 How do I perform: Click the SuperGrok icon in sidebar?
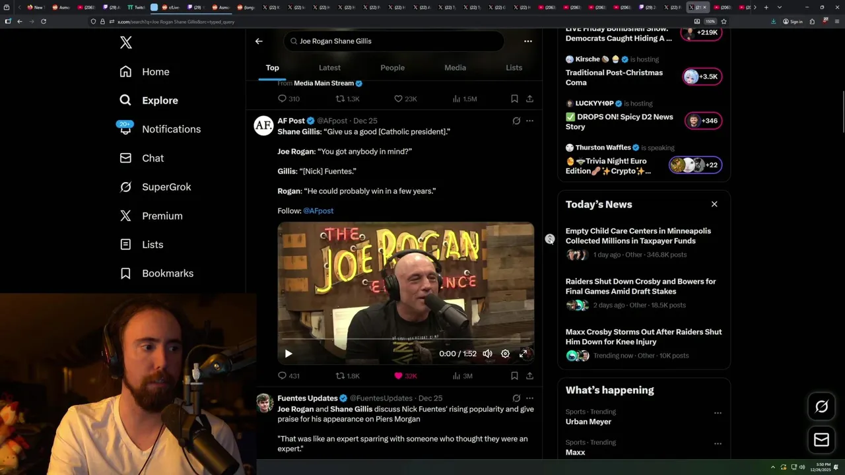125,187
